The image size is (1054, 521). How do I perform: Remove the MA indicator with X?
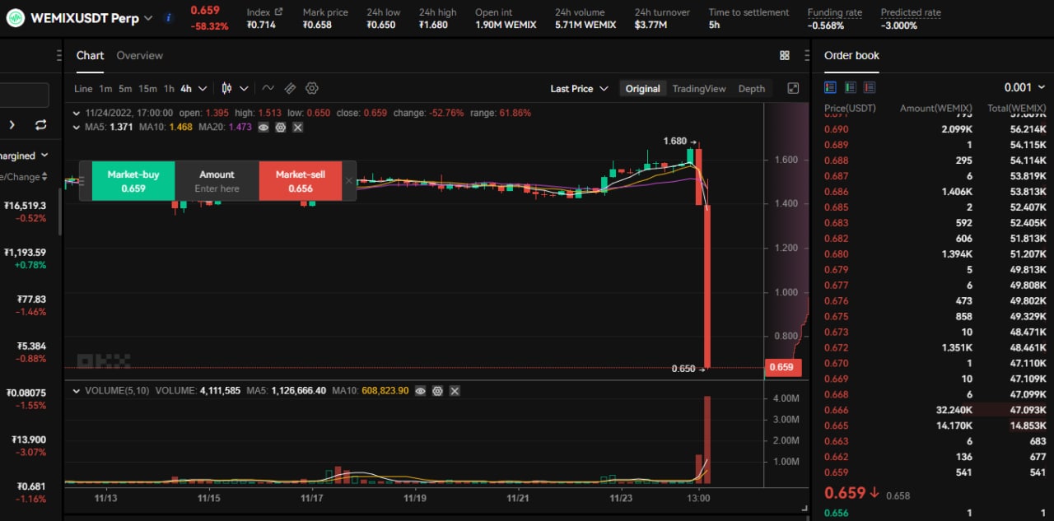click(298, 128)
